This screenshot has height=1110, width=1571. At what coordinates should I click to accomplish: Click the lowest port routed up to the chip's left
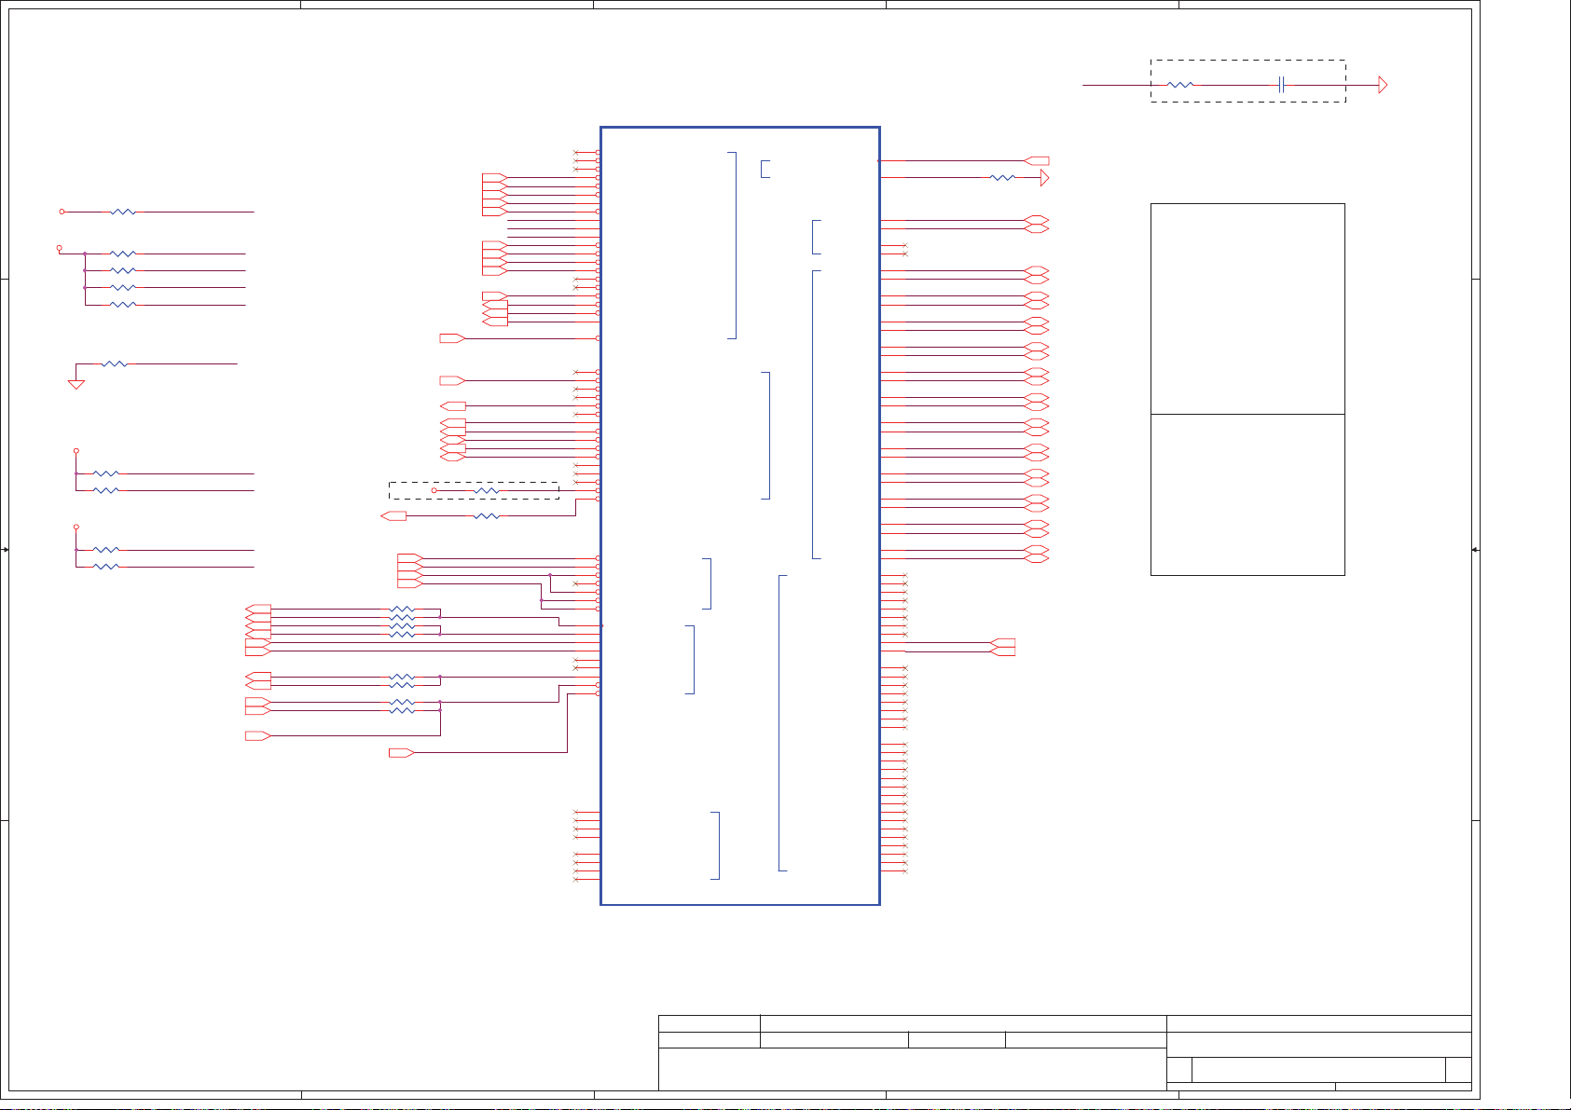[x=401, y=753]
